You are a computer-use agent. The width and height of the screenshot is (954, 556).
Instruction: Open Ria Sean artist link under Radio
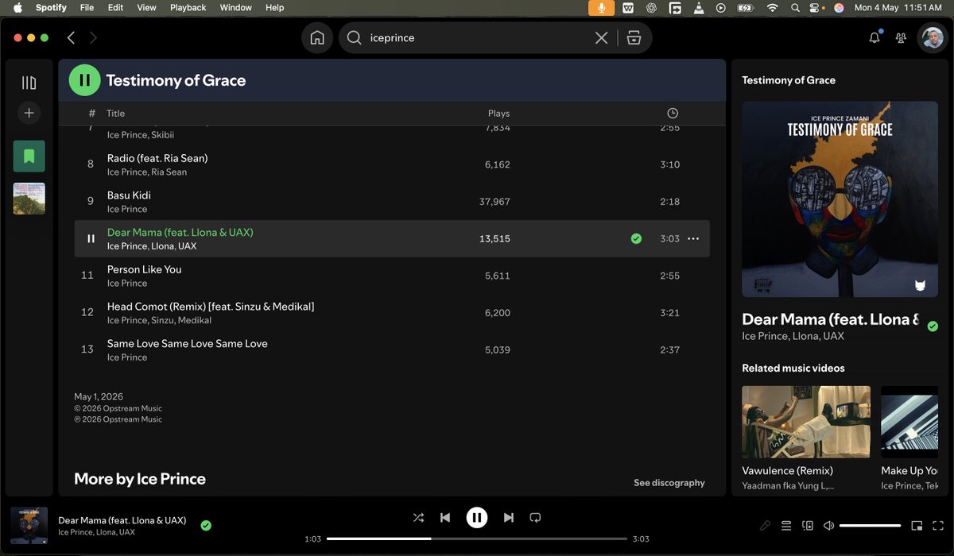tap(169, 172)
